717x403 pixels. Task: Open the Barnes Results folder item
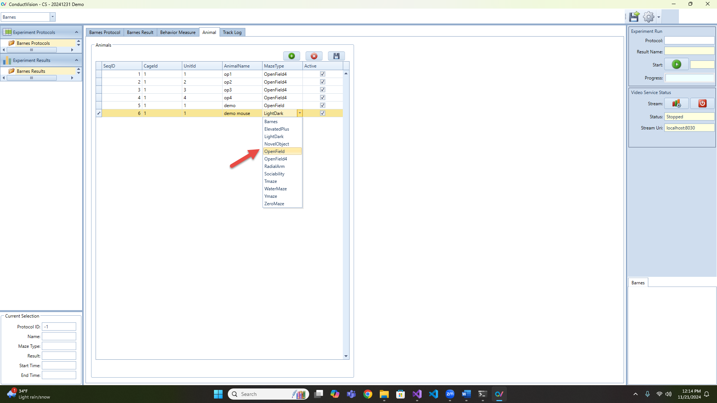[31, 71]
